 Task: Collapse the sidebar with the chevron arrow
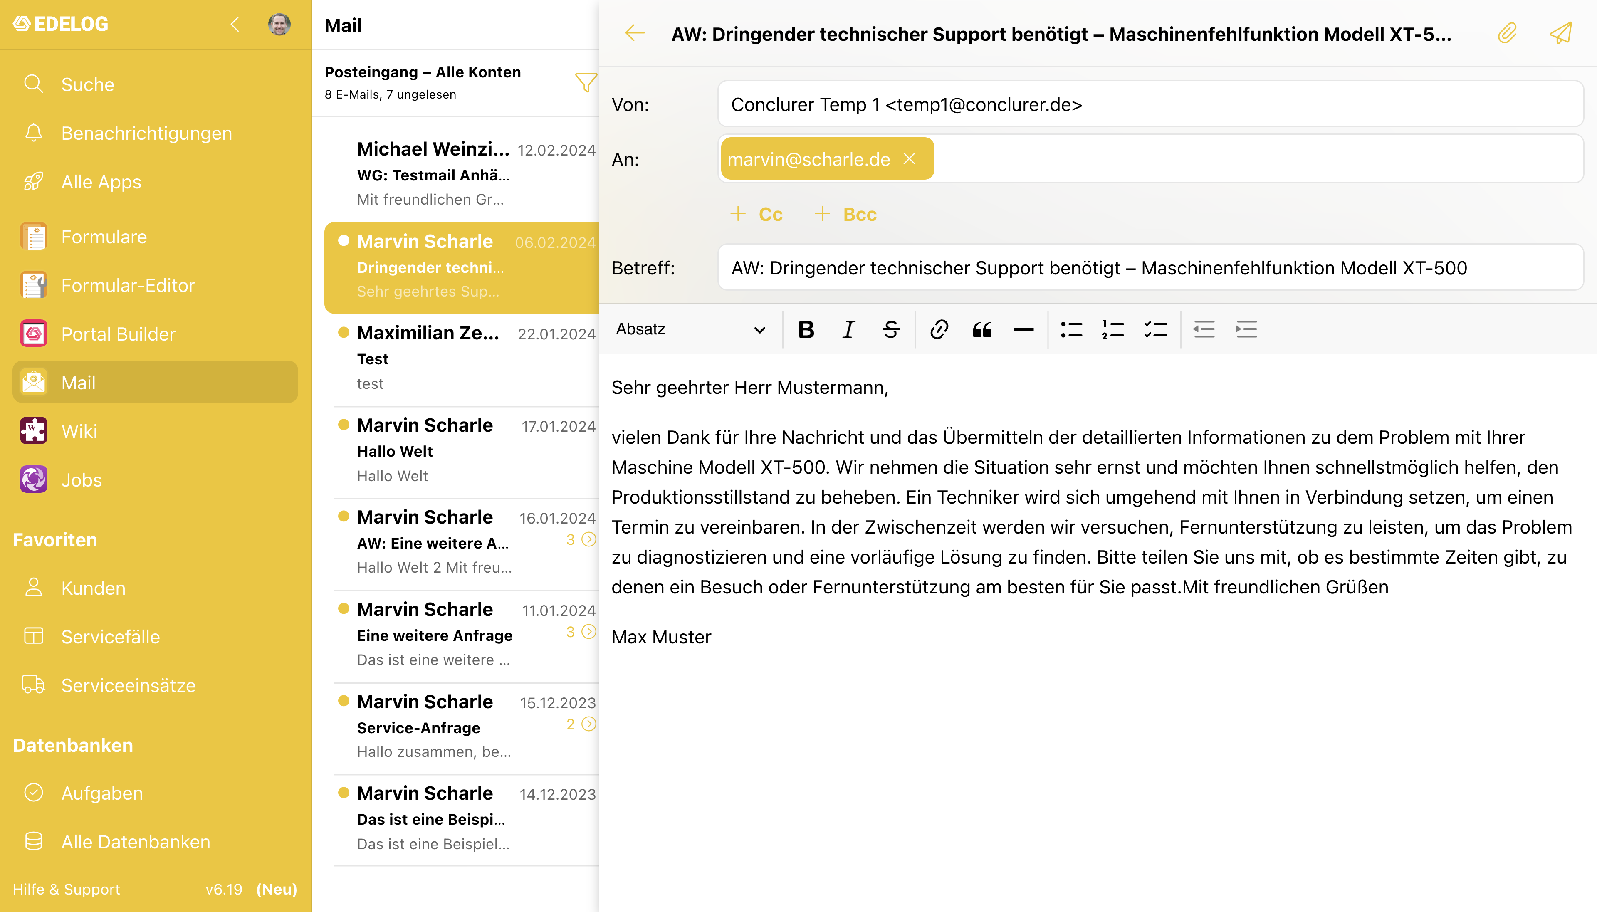tap(235, 25)
